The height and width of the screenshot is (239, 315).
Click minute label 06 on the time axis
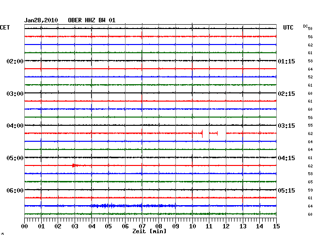coord(125,226)
